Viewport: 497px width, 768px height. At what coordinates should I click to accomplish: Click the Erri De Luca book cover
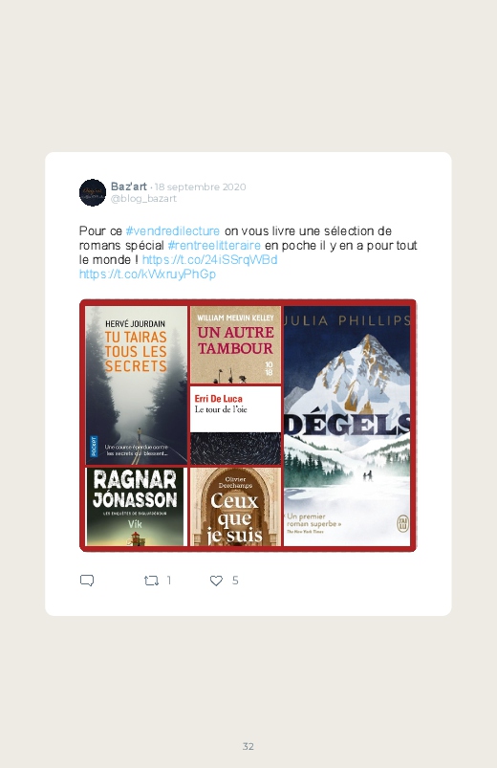point(235,426)
